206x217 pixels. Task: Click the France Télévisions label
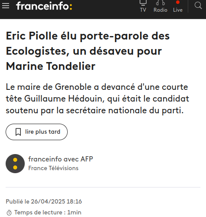pos(53,168)
